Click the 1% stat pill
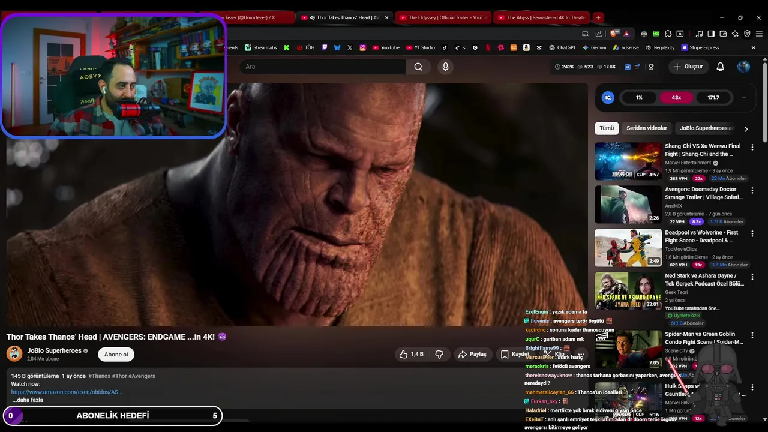The image size is (768, 432). [x=639, y=97]
